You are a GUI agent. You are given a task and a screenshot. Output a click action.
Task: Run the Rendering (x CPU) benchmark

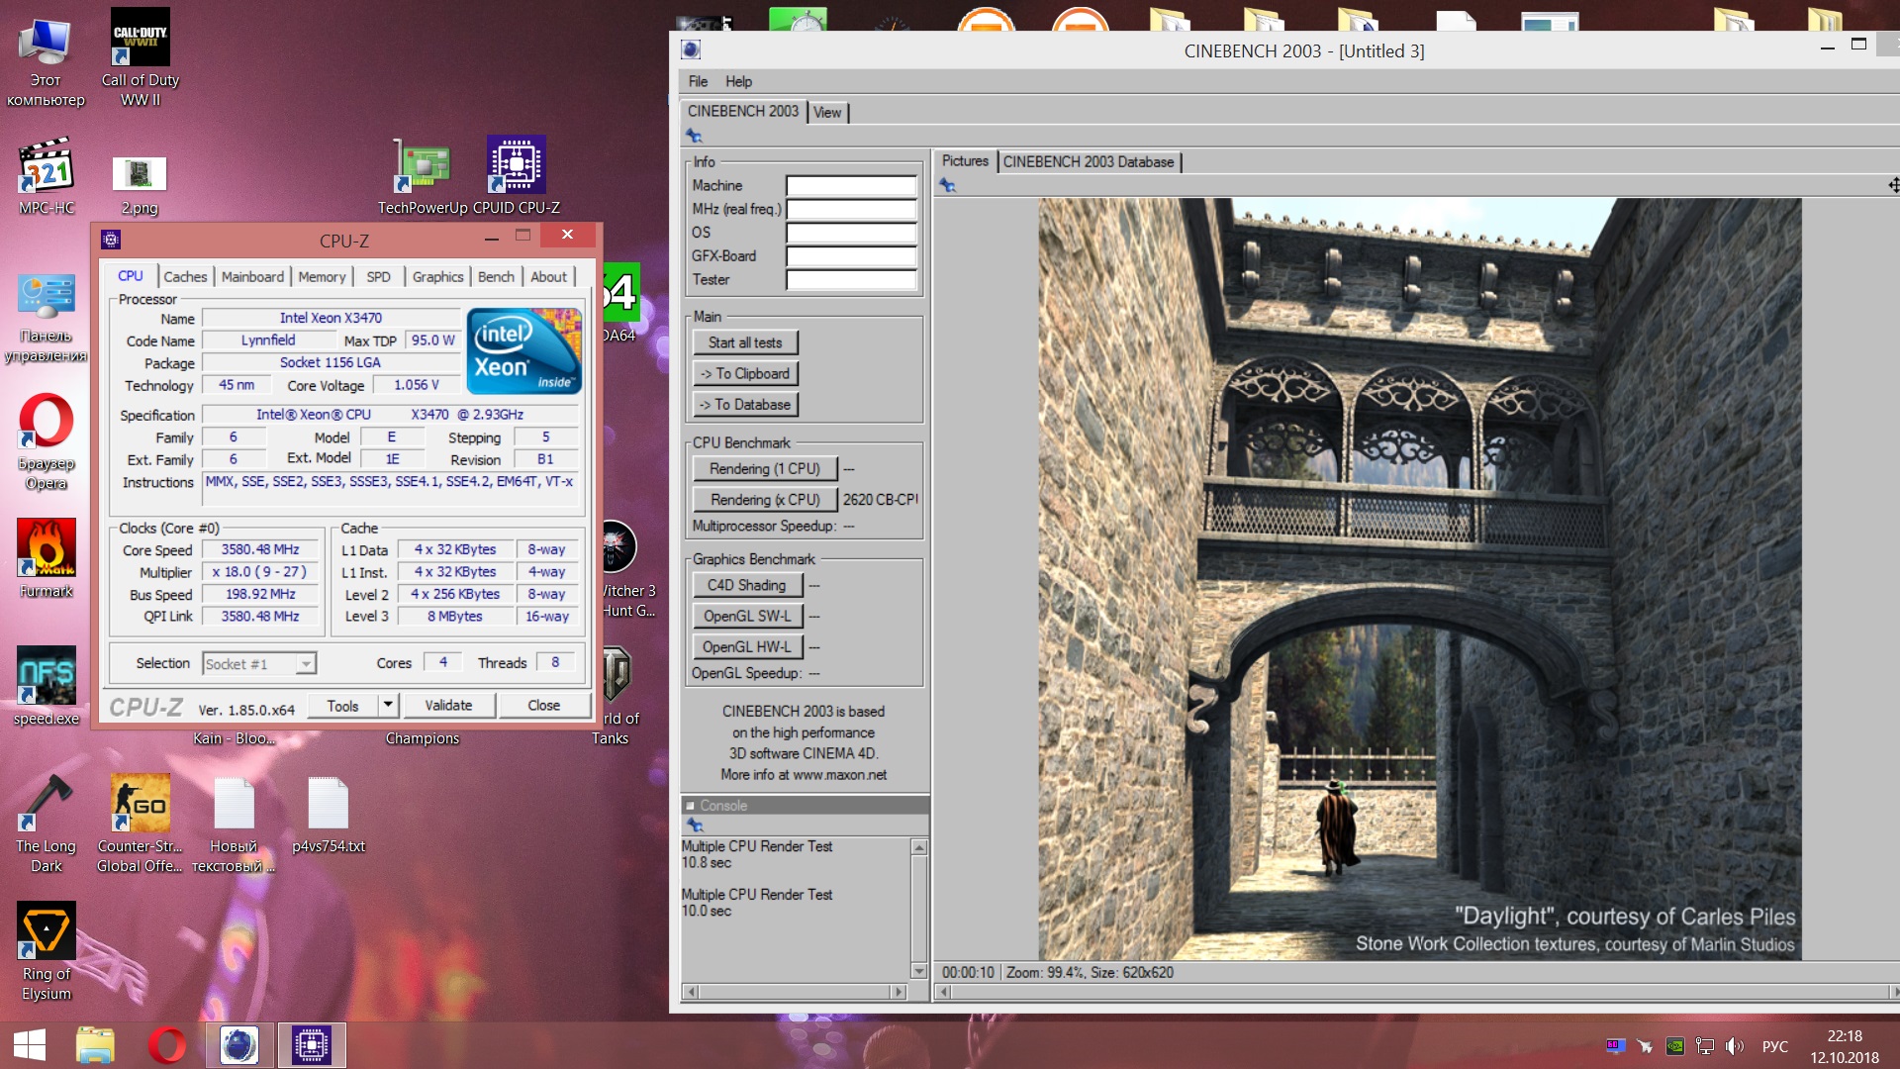pyautogui.click(x=764, y=500)
